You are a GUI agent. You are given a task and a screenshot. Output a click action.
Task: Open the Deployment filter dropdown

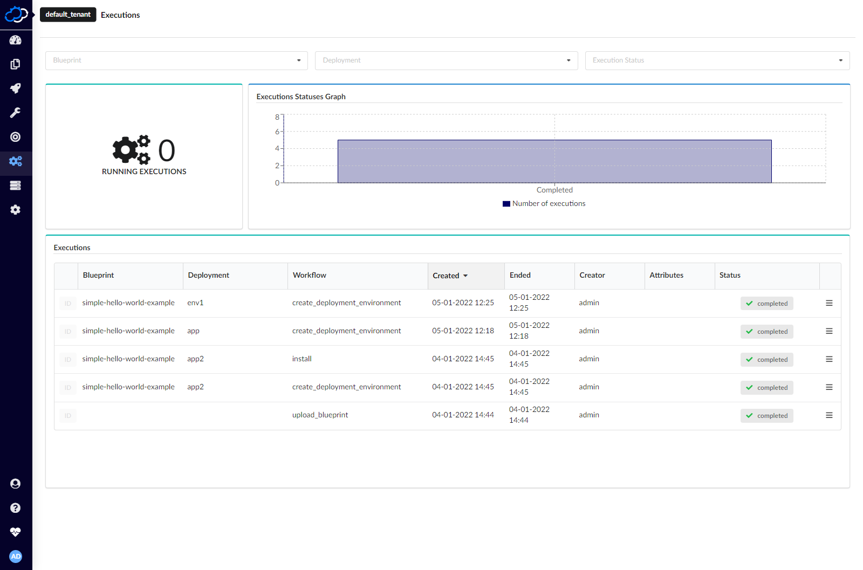point(446,60)
